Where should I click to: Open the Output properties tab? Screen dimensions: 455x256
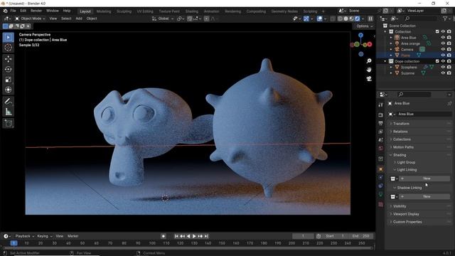click(x=381, y=123)
